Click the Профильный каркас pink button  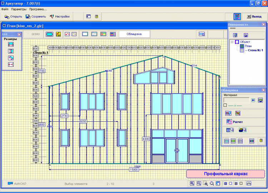coord(225,174)
